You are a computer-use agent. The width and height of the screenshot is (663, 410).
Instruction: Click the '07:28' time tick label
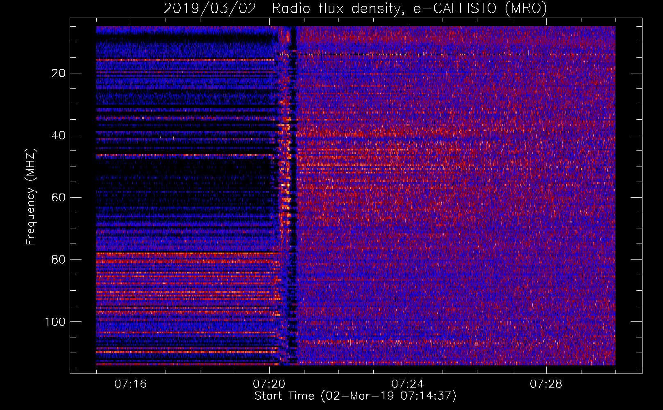(546, 384)
